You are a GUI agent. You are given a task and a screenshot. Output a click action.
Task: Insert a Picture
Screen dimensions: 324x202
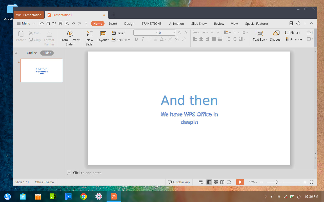pos(293,33)
